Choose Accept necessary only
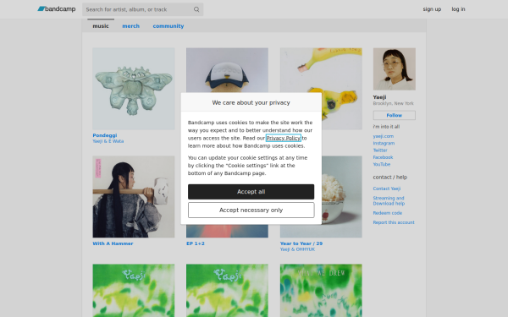 251,210
